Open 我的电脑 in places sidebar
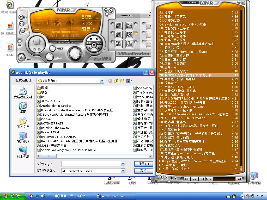 (x=23, y=137)
